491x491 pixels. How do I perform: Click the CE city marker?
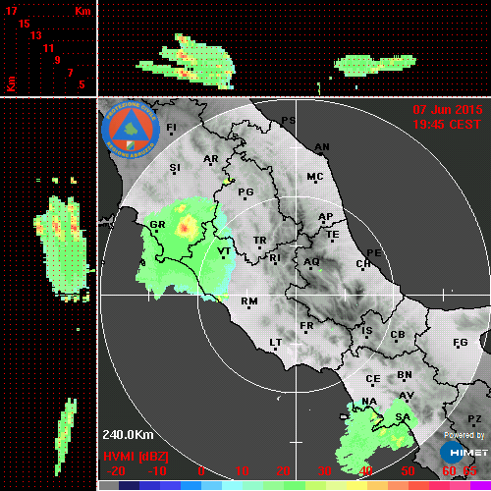point(373,380)
